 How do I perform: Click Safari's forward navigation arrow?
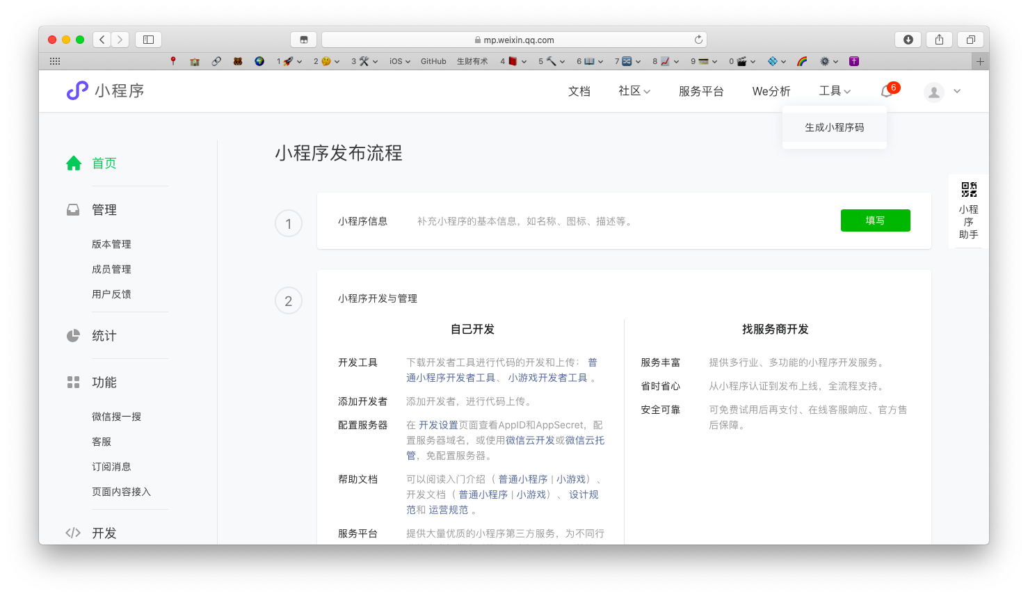point(120,40)
